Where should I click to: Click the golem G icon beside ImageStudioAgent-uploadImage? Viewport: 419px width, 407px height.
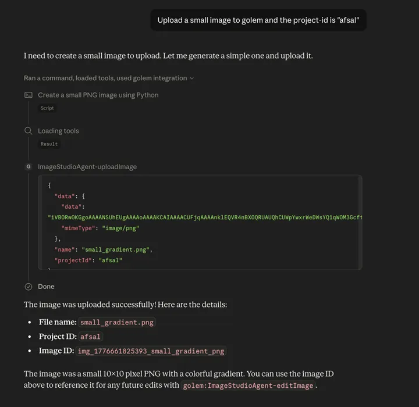coord(28,167)
